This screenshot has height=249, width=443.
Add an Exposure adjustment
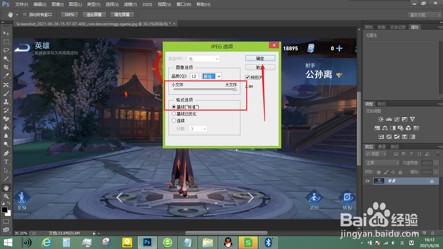(405, 119)
